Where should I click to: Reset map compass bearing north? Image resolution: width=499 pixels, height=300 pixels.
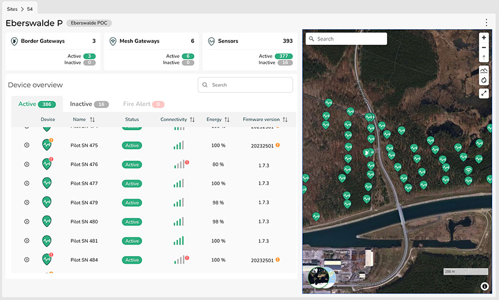(484, 57)
